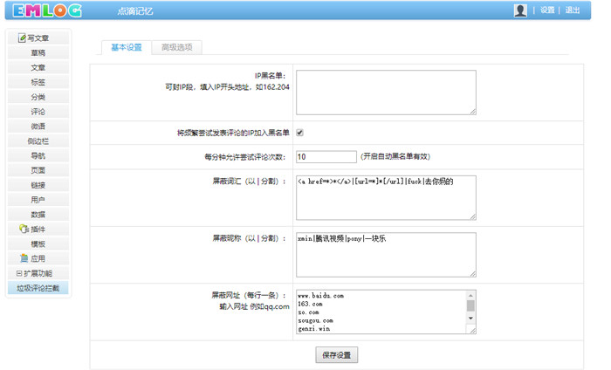Collapse the 扩展功能 section
The height and width of the screenshot is (370, 611).
18,273
